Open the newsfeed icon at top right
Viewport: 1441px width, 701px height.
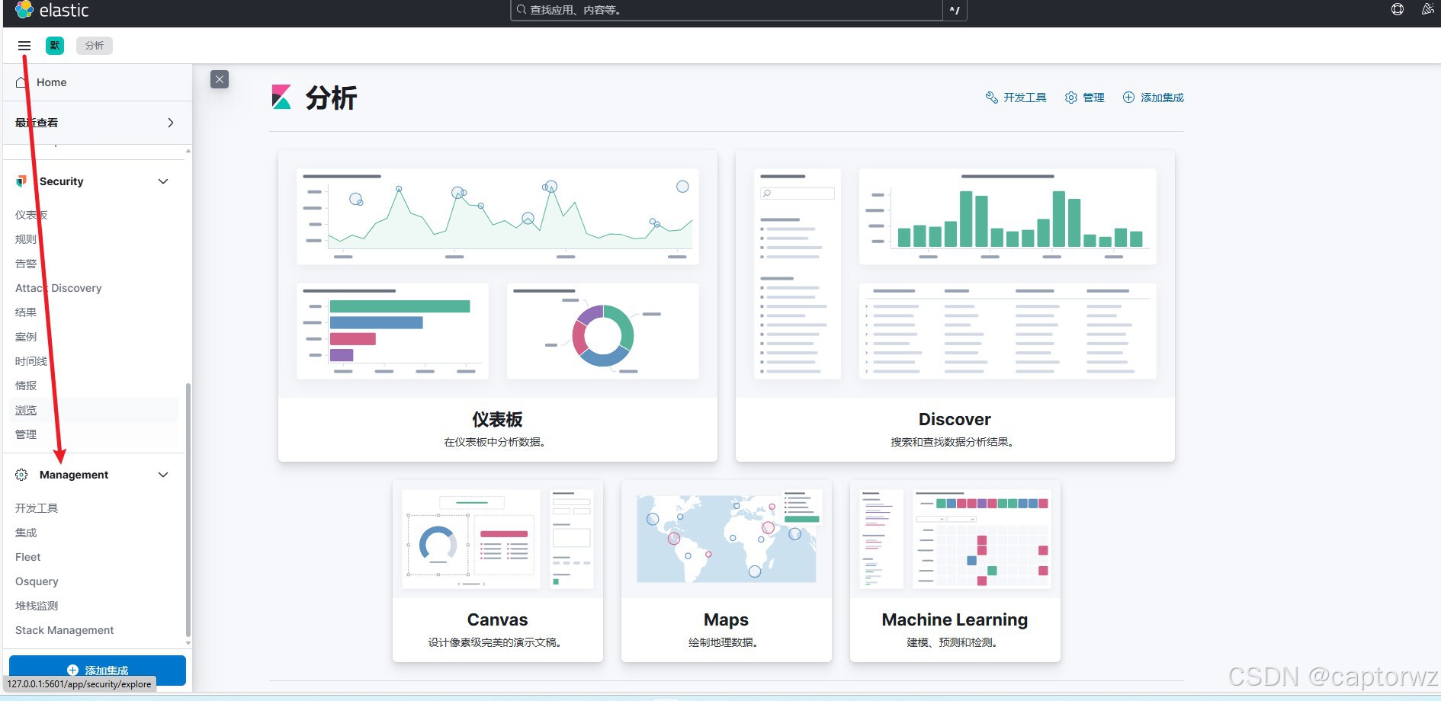coord(1428,9)
